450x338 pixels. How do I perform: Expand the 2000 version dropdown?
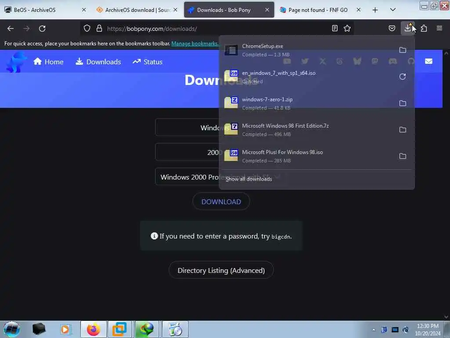tap(188, 152)
